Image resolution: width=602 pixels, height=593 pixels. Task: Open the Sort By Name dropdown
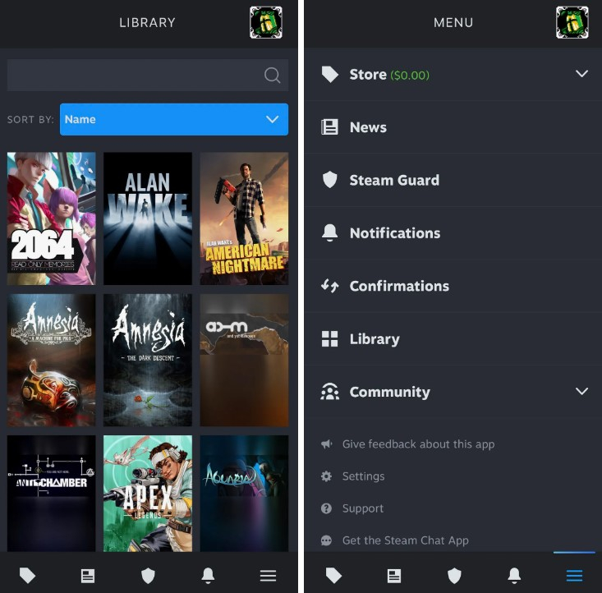point(173,119)
